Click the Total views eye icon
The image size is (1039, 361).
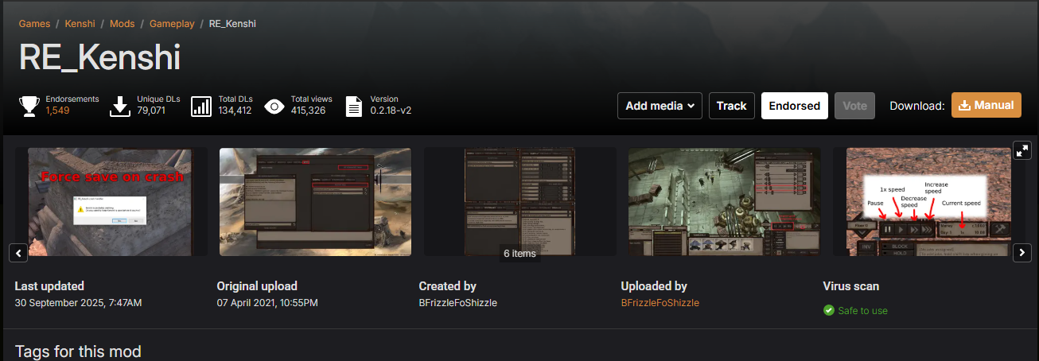[x=274, y=106]
